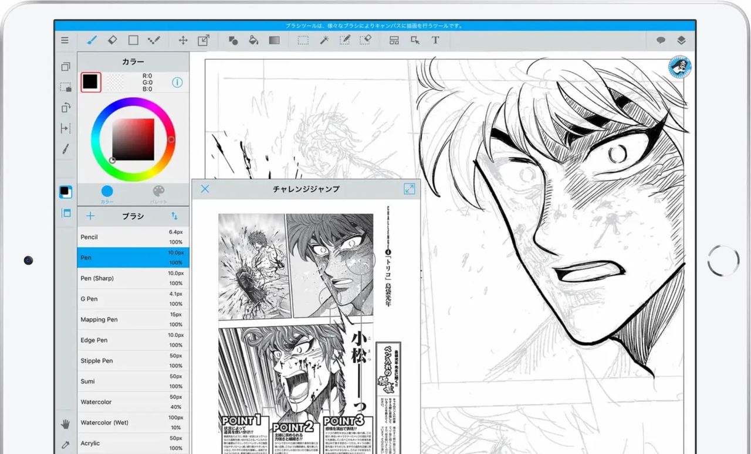Viewport: 751px width, 454px height.
Task: Click the selection folder icon in sidebar
Action: point(66,87)
